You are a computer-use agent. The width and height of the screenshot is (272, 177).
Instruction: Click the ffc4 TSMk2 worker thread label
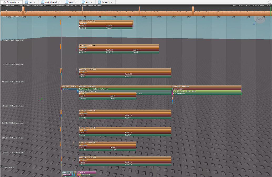click(13, 40)
